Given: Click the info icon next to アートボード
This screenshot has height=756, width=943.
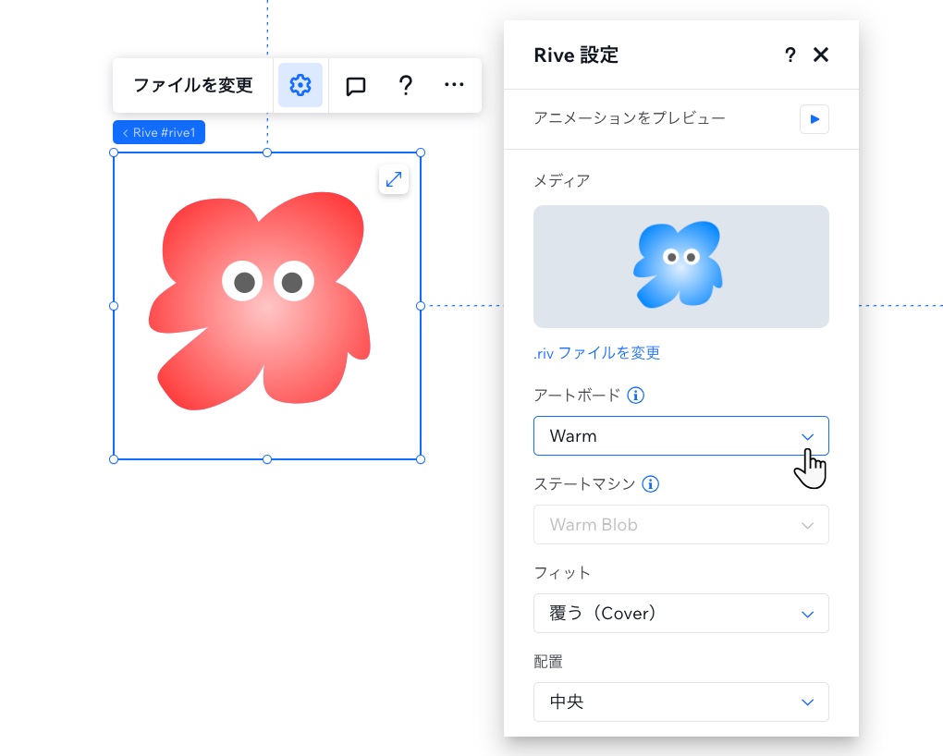Looking at the screenshot, I should [x=635, y=396].
